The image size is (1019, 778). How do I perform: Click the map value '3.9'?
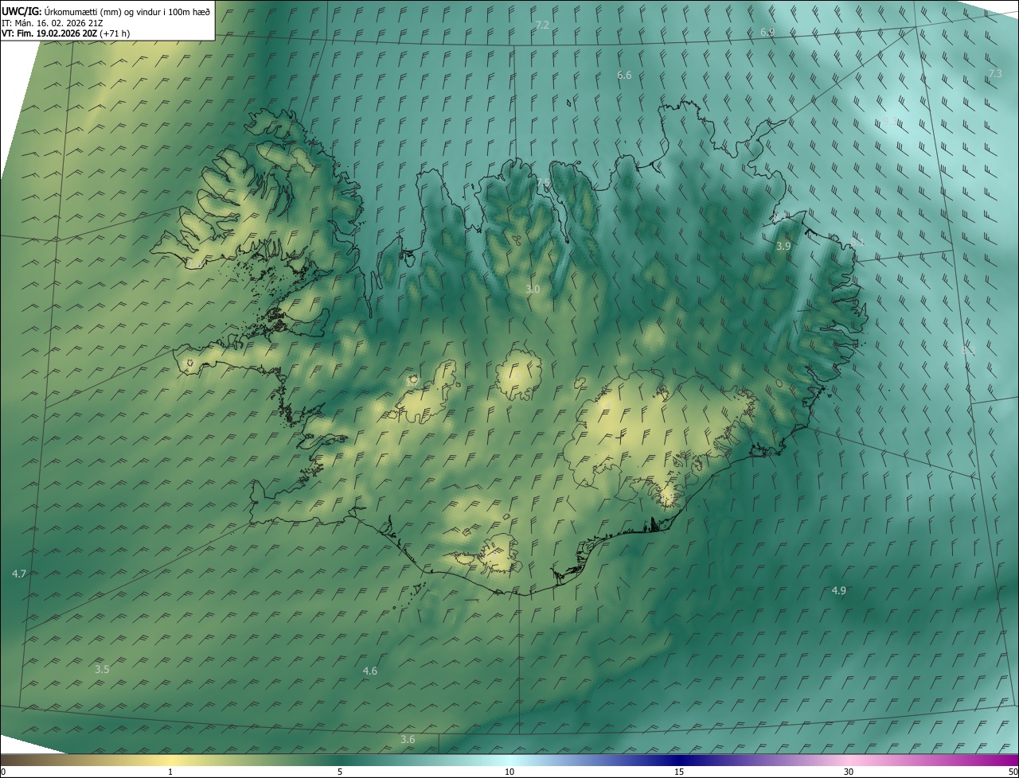tap(783, 247)
